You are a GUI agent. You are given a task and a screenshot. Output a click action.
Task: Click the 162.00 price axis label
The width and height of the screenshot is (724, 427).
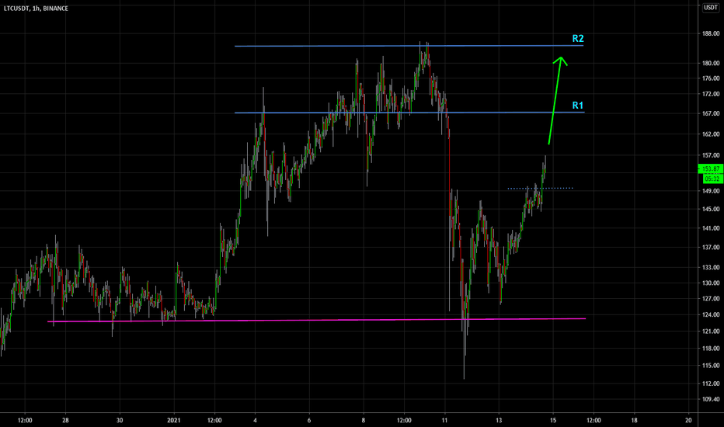pos(711,134)
